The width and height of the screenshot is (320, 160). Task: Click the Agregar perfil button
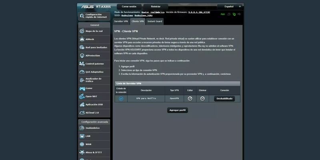click(177, 110)
